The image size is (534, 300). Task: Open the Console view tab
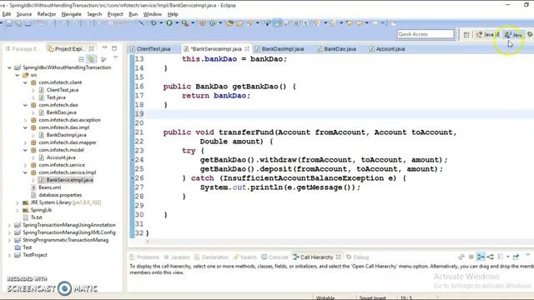(275, 257)
